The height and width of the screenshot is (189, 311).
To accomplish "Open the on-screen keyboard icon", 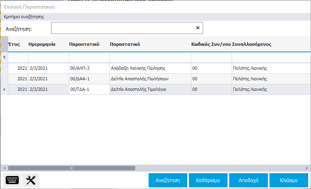I will coord(12,180).
